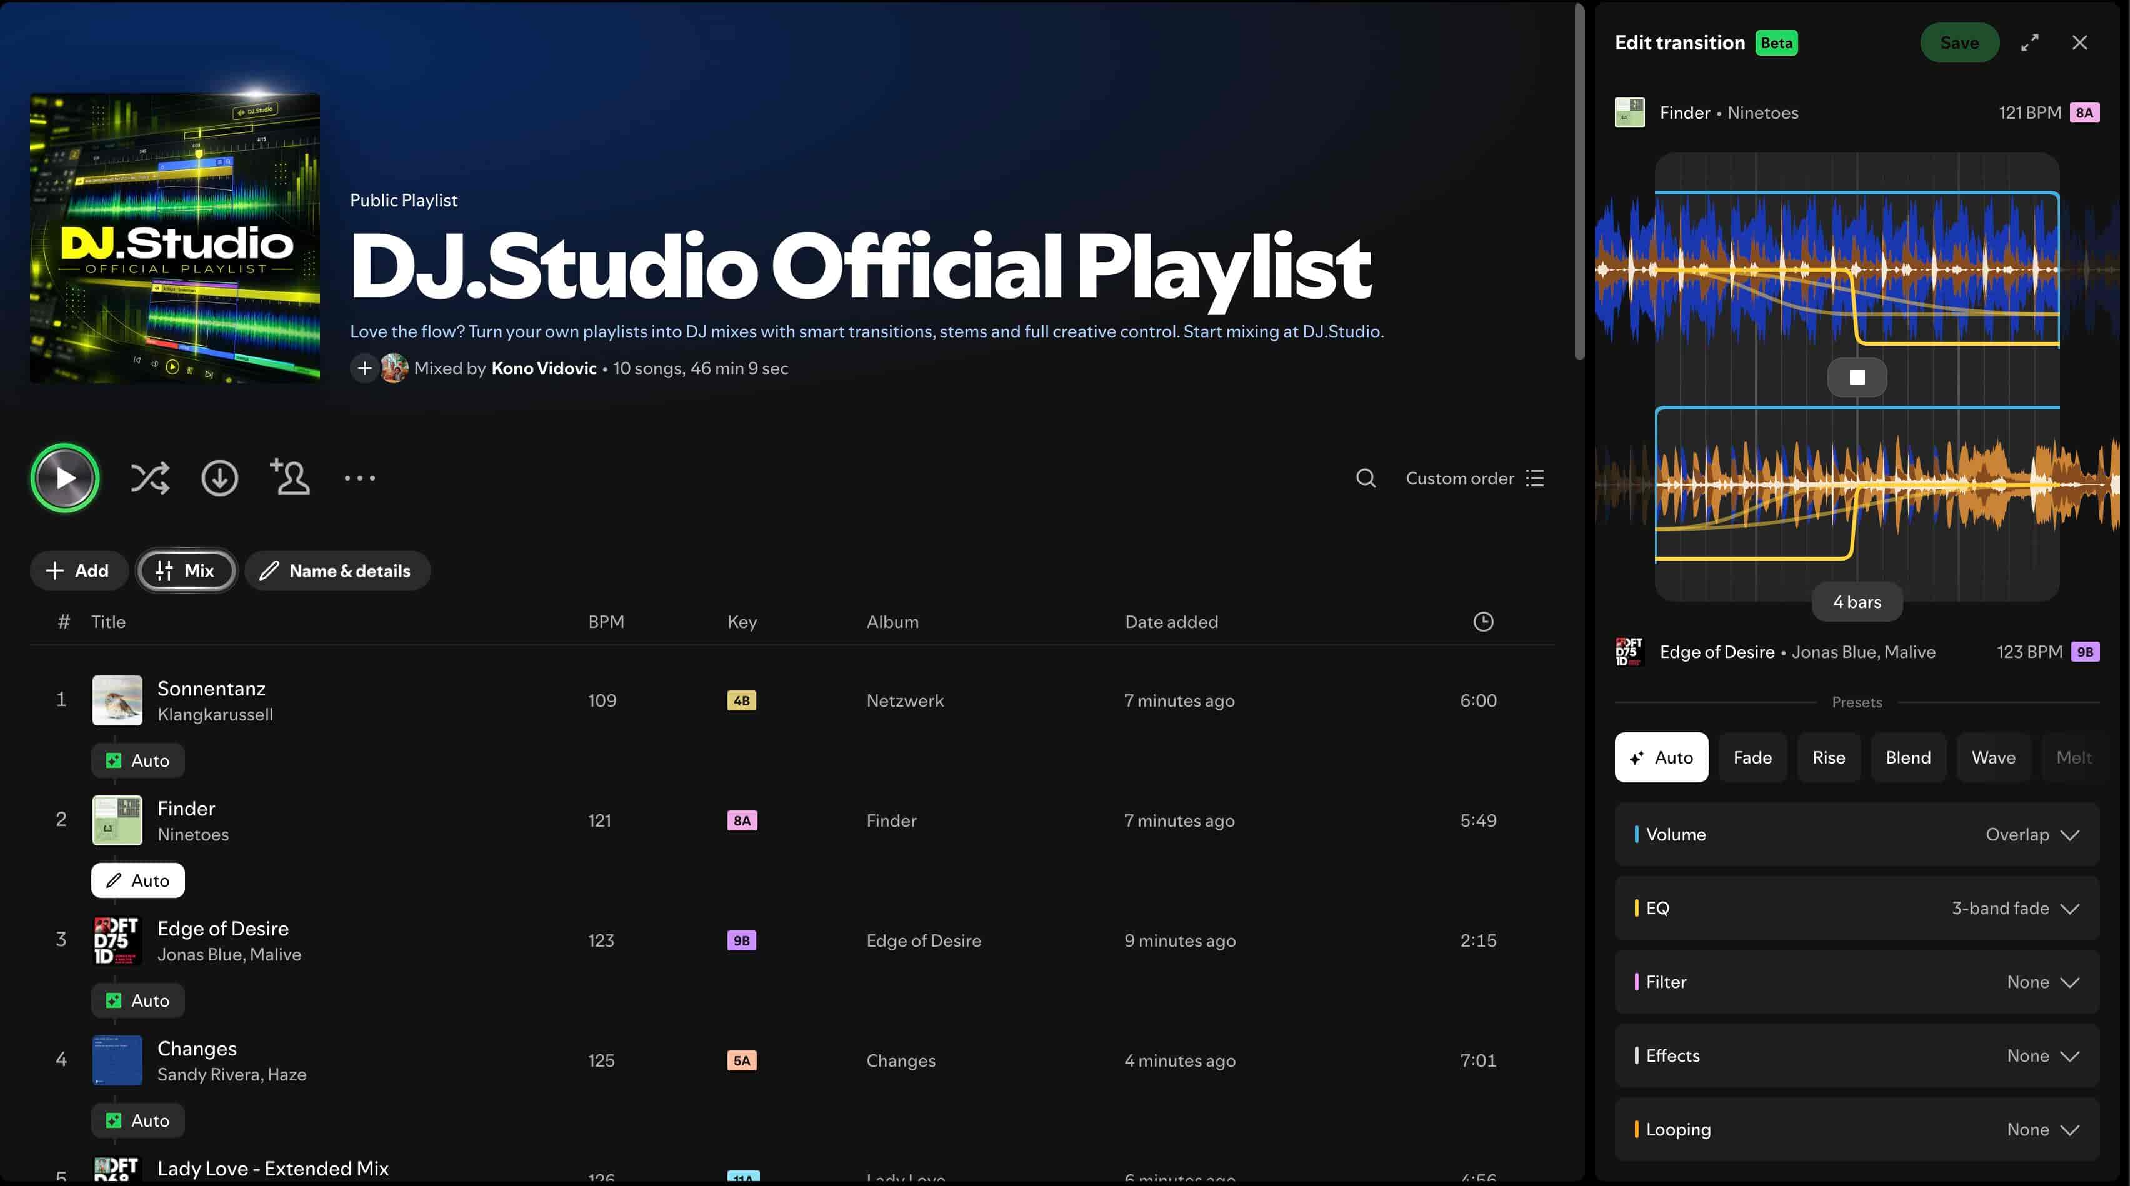Sort the list by Date added header
The width and height of the screenshot is (2130, 1186).
tap(1171, 622)
